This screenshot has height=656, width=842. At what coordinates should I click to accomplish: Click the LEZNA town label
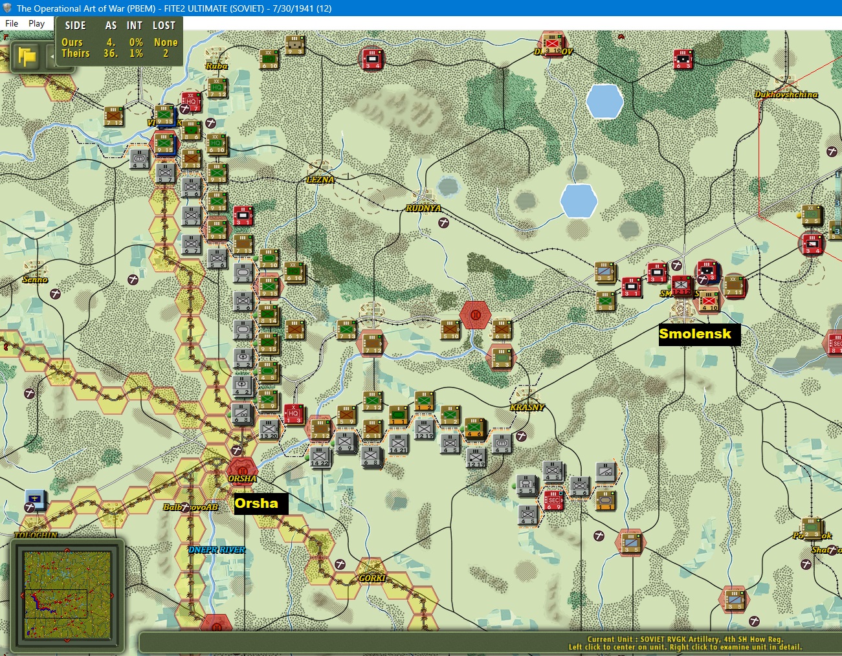(x=320, y=180)
